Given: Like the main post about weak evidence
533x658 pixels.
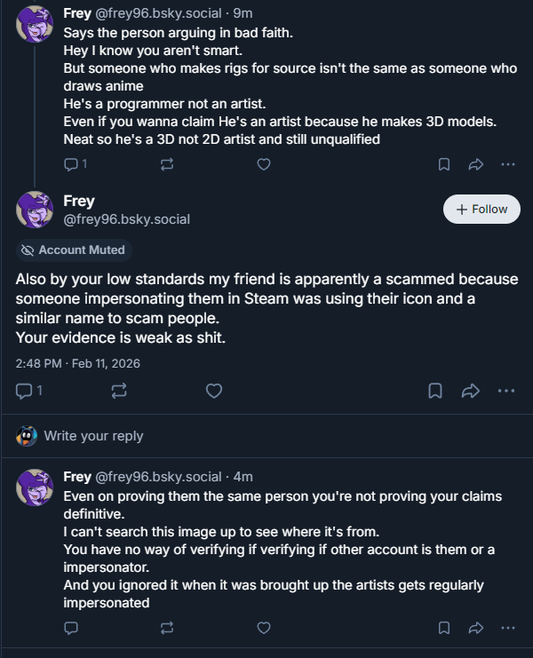Looking at the screenshot, I should coord(214,391).
